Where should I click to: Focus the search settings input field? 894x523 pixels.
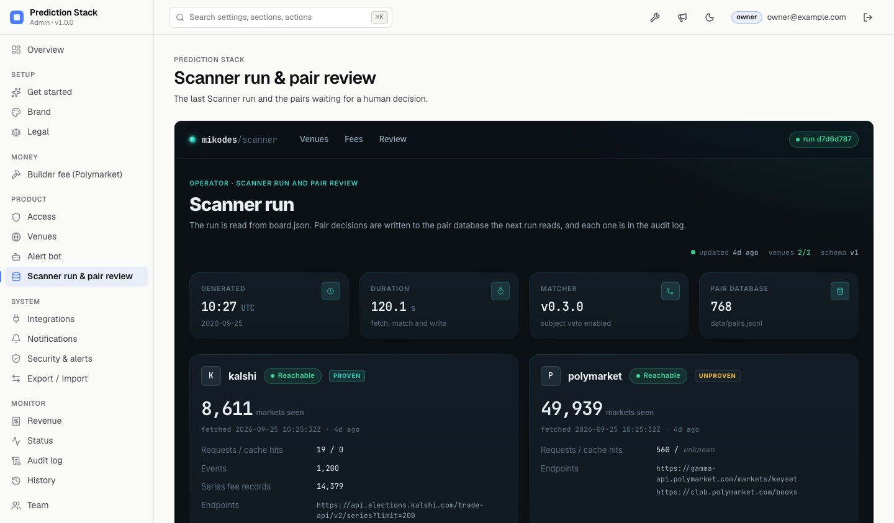pyautogui.click(x=281, y=17)
